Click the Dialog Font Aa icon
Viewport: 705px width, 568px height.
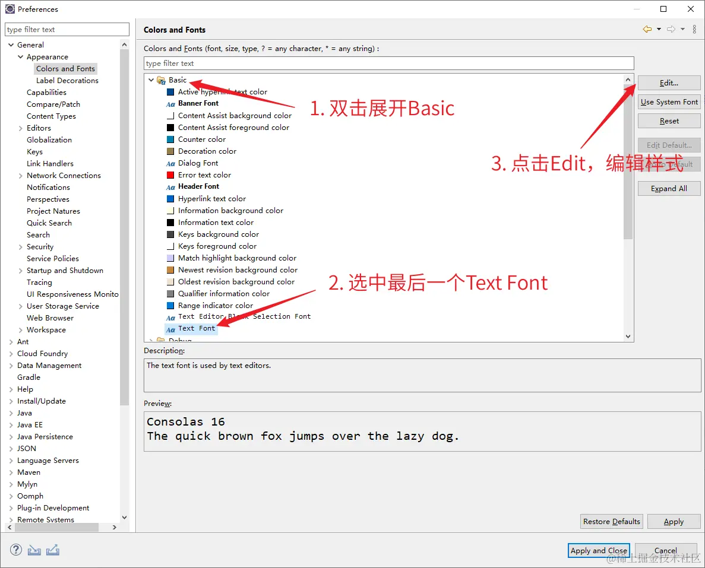(170, 164)
